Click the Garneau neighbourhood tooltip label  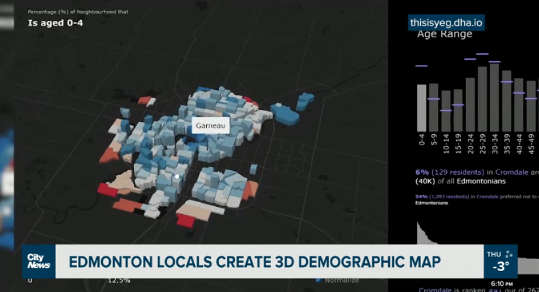tap(210, 126)
